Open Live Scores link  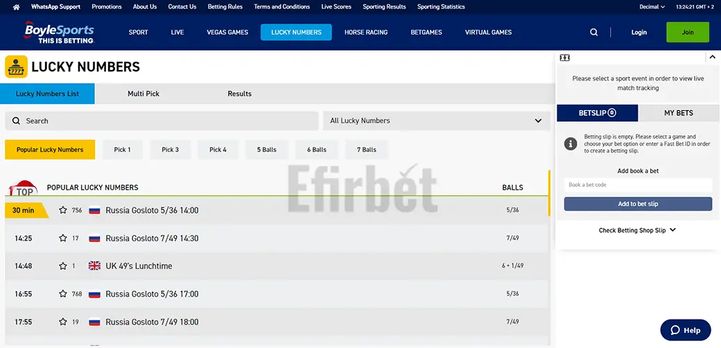pos(336,7)
